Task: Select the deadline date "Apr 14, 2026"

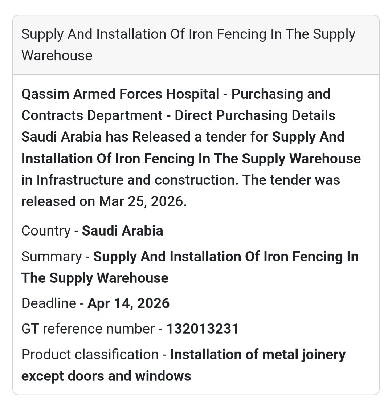Action: coord(128,303)
